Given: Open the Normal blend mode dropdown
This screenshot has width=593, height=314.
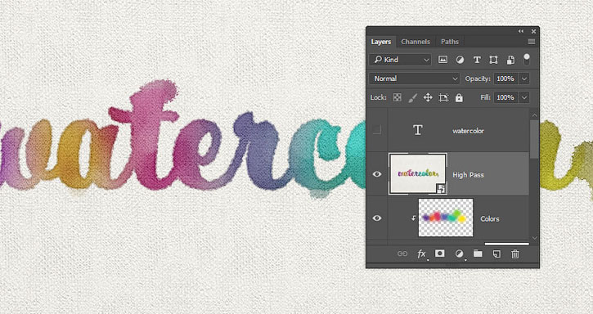Looking at the screenshot, I should pyautogui.click(x=415, y=78).
